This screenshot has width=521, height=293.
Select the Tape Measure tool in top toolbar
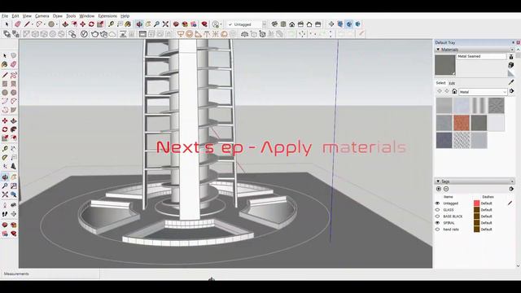point(111,24)
